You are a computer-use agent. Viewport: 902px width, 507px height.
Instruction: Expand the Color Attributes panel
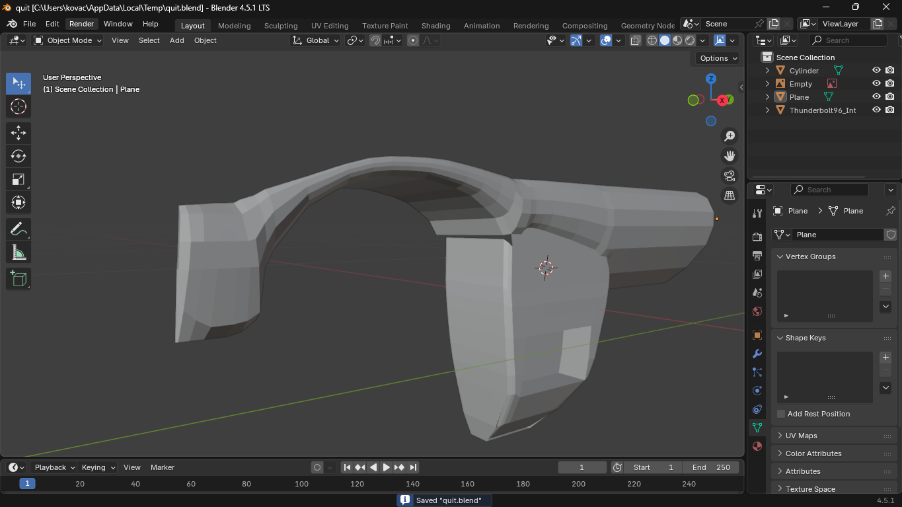coord(780,453)
